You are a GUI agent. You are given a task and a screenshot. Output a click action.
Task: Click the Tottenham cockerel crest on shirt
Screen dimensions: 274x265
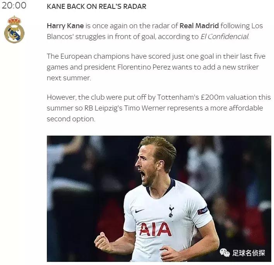pos(171,211)
